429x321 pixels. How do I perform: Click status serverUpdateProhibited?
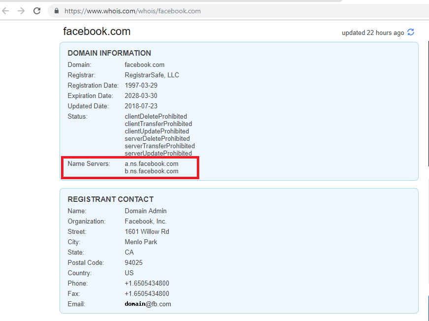point(158,154)
